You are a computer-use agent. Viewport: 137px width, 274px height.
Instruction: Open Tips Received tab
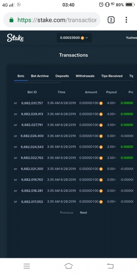click(112, 76)
